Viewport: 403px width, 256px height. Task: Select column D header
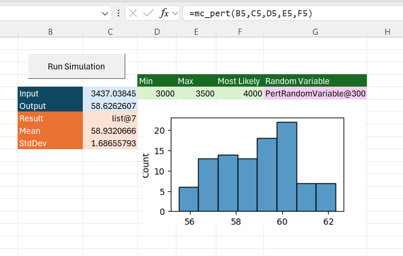157,32
